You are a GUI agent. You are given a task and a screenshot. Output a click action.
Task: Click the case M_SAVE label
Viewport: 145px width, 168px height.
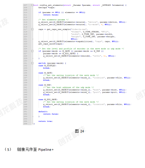point(45,73)
